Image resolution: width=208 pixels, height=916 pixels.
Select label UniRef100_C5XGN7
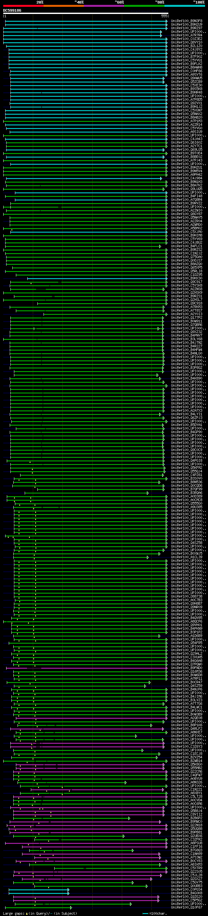(187, 110)
